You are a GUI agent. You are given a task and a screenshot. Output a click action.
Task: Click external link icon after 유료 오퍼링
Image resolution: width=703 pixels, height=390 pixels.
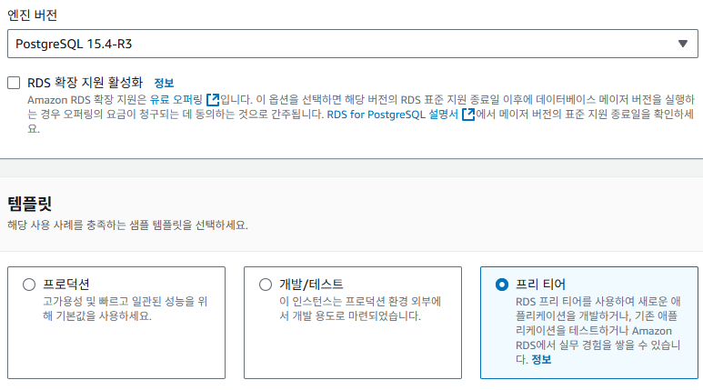pos(213,99)
